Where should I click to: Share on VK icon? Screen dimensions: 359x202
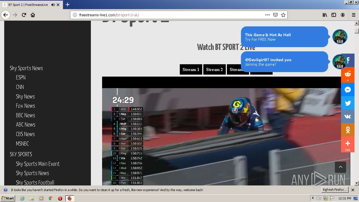(x=348, y=117)
